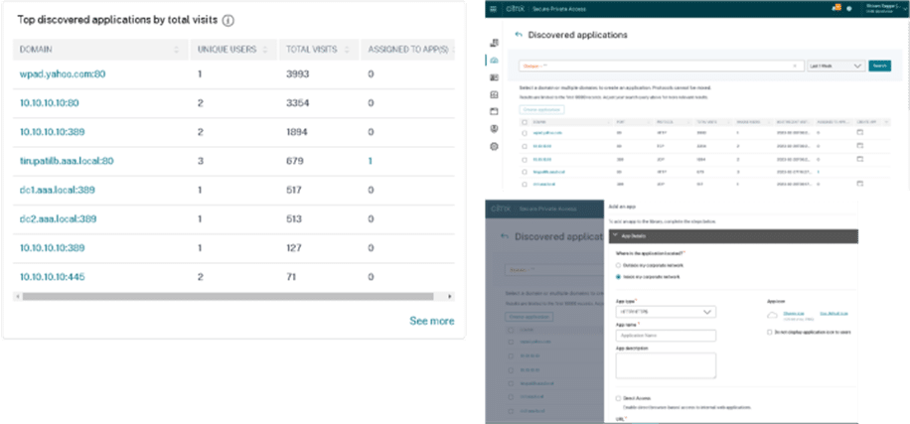Click the Search button
This screenshot has width=910, height=424.
[880, 67]
